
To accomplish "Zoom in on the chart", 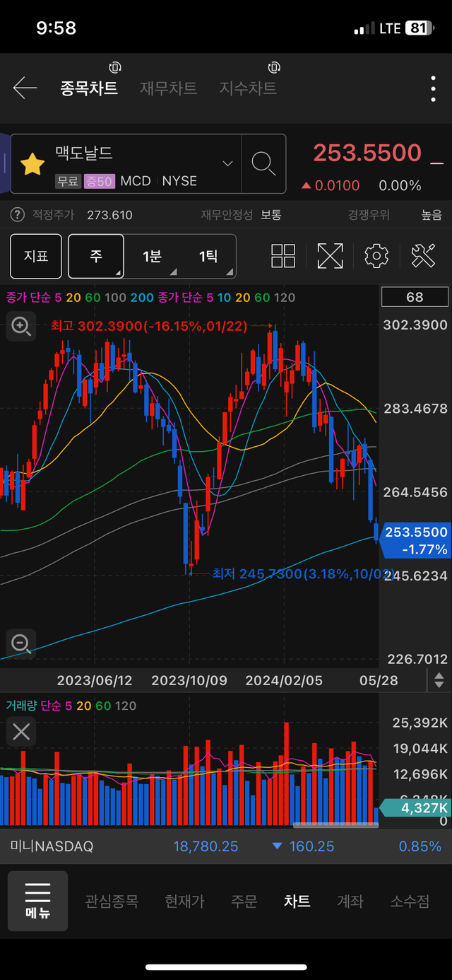I will coord(20,327).
